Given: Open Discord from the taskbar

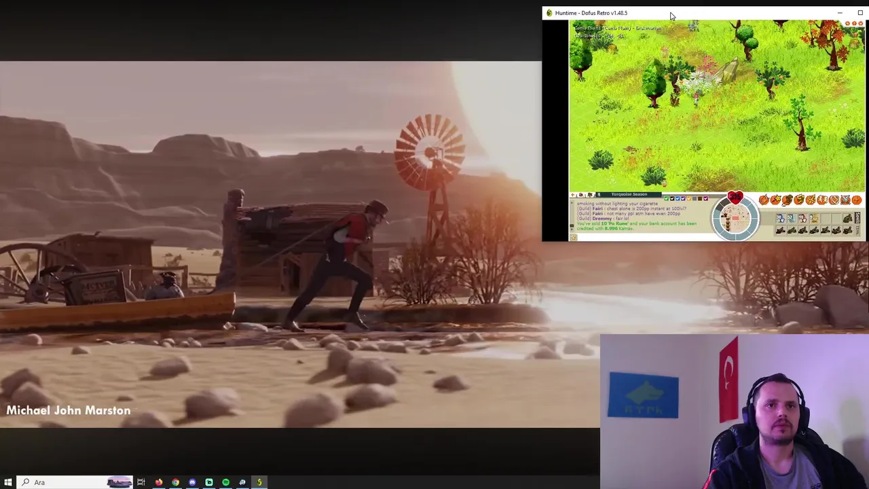Looking at the screenshot, I should click(x=192, y=482).
